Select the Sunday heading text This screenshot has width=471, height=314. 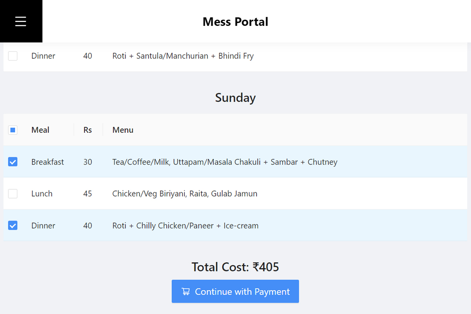[x=235, y=98]
